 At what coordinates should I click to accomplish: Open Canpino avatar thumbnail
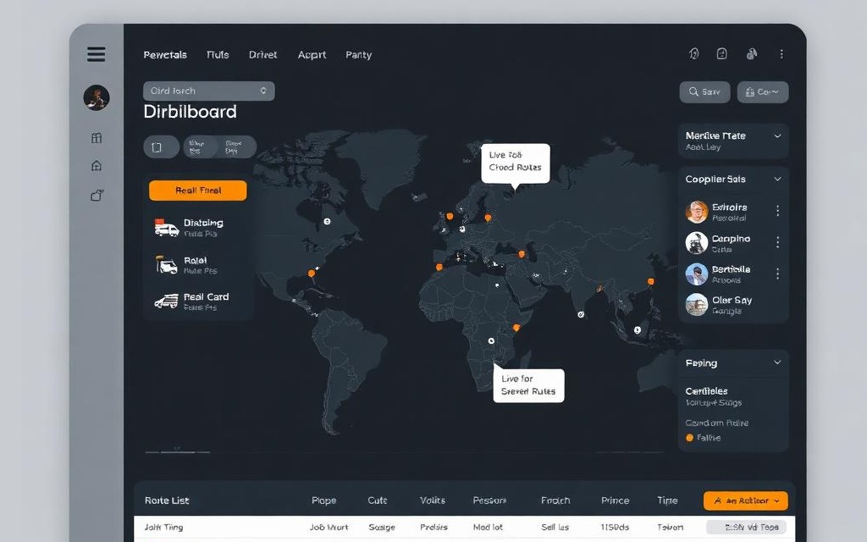pyautogui.click(x=697, y=243)
